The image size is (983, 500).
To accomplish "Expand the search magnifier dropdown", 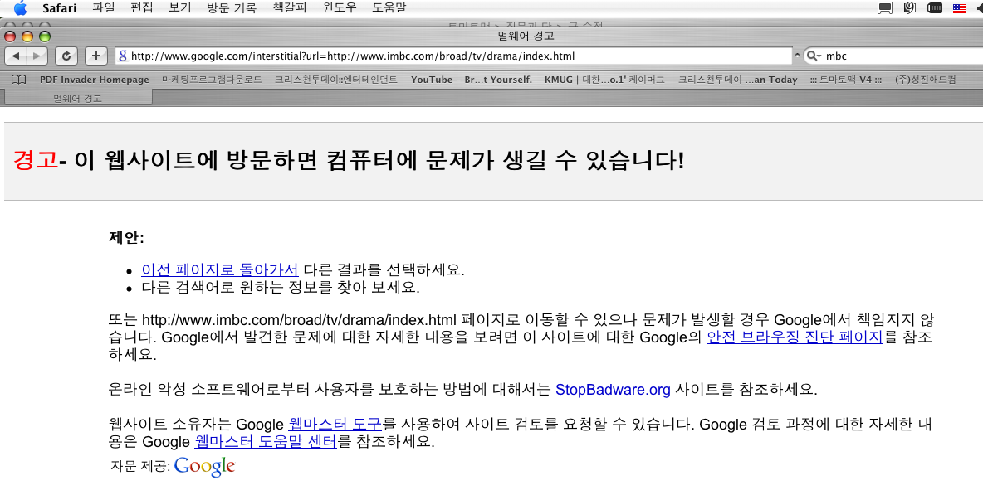I will pyautogui.click(x=814, y=56).
